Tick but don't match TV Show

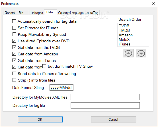(44, 66)
